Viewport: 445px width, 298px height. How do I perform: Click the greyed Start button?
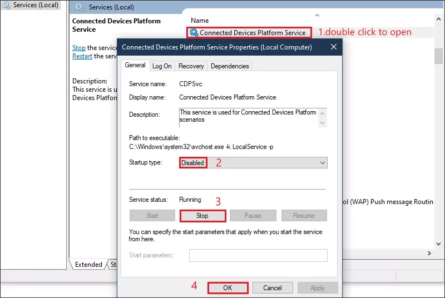coord(152,216)
